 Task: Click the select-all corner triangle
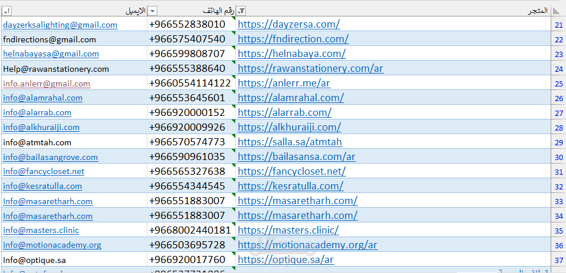click(556, 11)
